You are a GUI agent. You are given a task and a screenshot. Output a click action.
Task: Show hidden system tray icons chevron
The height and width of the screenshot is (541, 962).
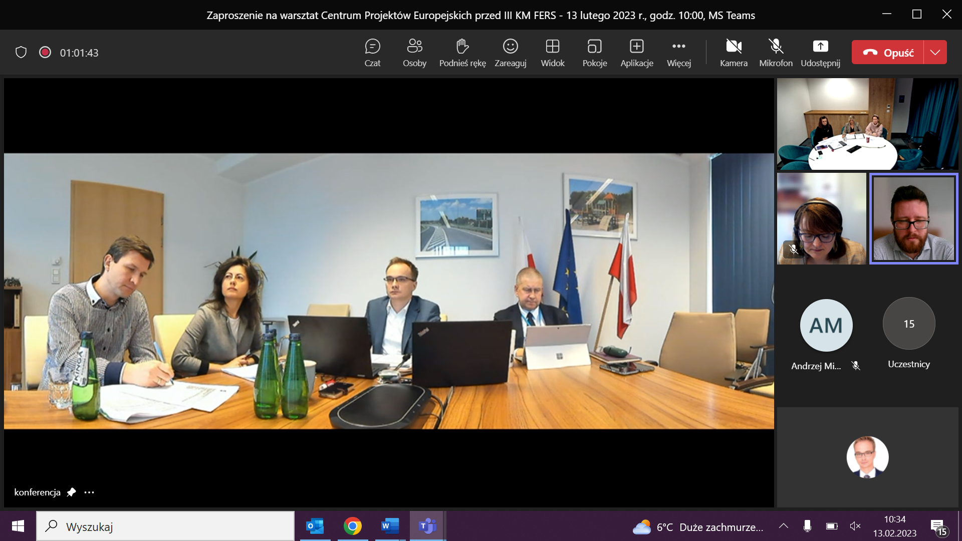pos(784,526)
